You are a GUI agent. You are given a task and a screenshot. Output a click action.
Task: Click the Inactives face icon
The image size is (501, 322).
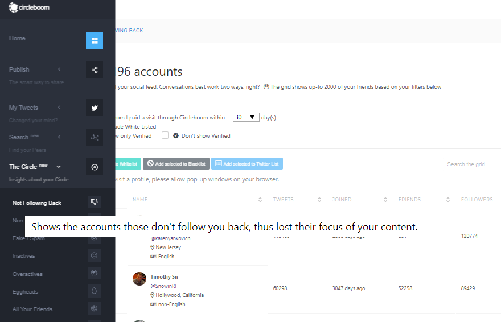tap(95, 255)
